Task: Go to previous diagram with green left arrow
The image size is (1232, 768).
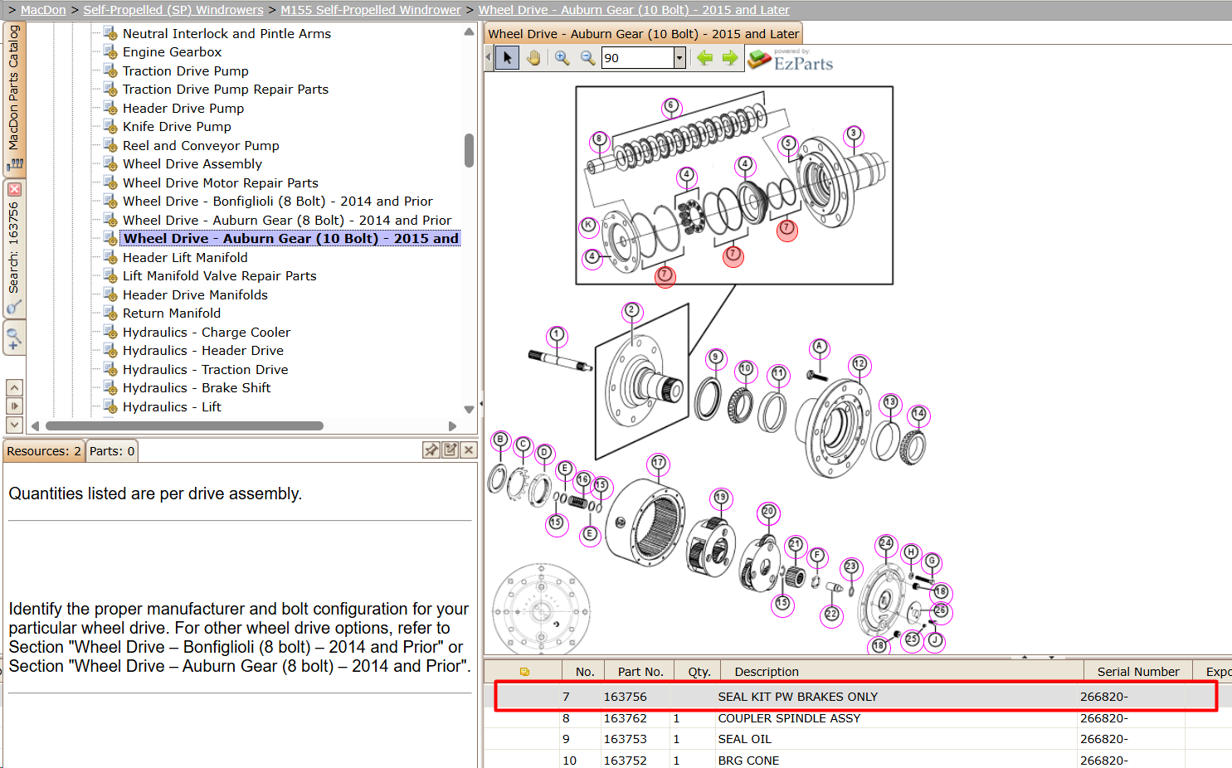Action: tap(705, 58)
